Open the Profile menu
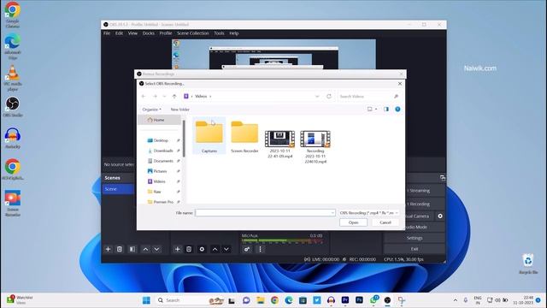Viewport: 547px width, 308px height. coord(166,33)
